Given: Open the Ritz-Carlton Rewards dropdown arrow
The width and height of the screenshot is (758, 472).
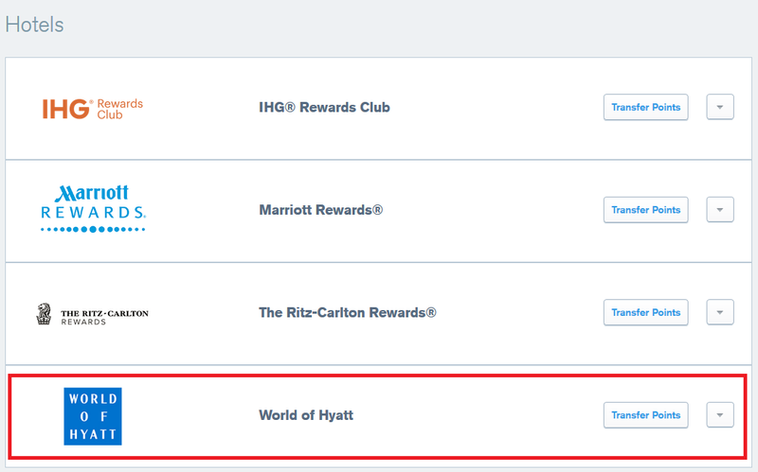Looking at the screenshot, I should point(720,312).
